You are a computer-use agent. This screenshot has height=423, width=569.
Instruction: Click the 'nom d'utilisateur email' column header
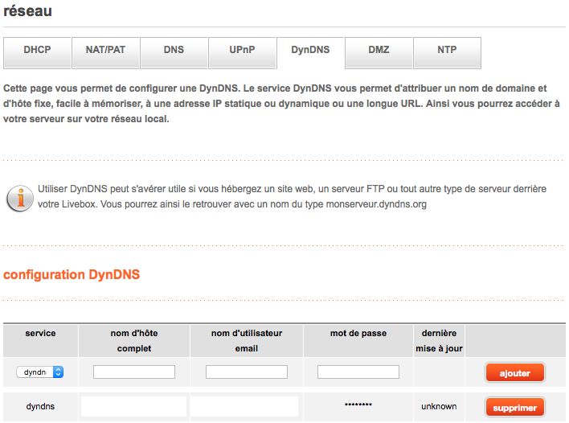tap(247, 341)
